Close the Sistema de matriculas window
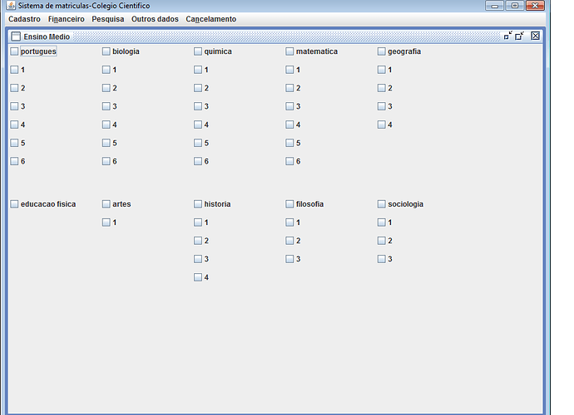The height and width of the screenshot is (415, 574). tap(535, 6)
